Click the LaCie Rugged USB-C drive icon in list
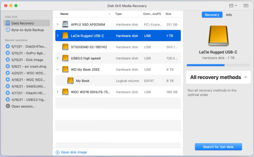The height and width of the screenshot is (157, 254). tap(65, 36)
